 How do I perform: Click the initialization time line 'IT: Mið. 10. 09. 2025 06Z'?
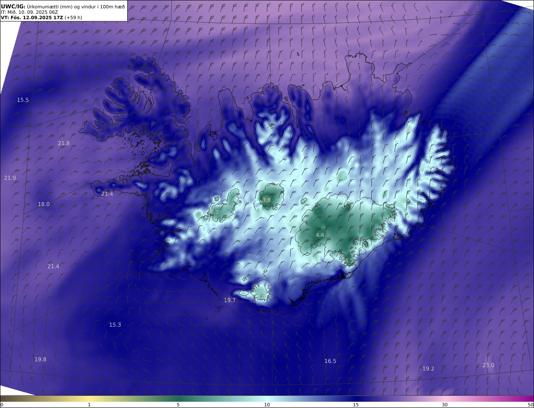30,12
